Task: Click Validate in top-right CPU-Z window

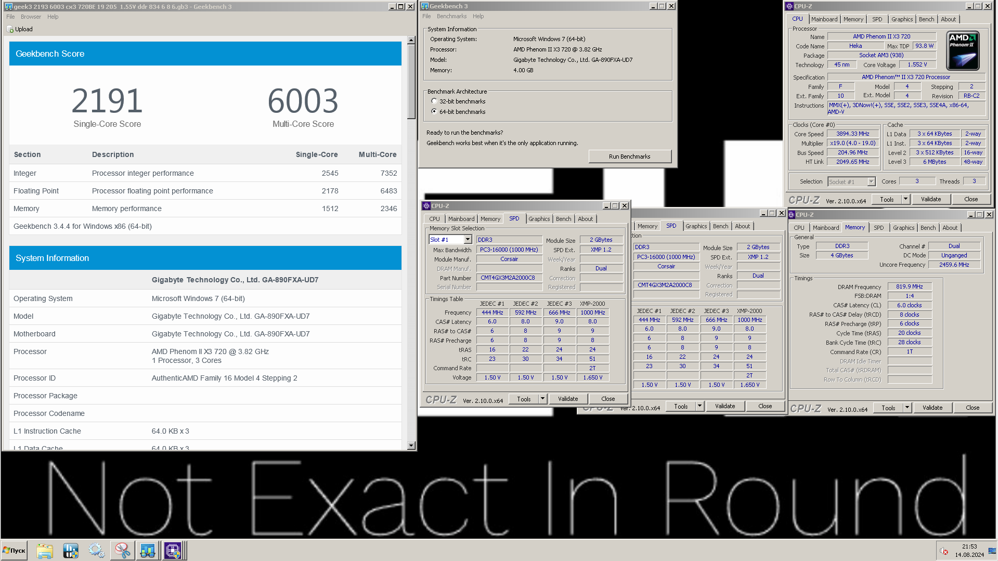Action: pyautogui.click(x=930, y=199)
